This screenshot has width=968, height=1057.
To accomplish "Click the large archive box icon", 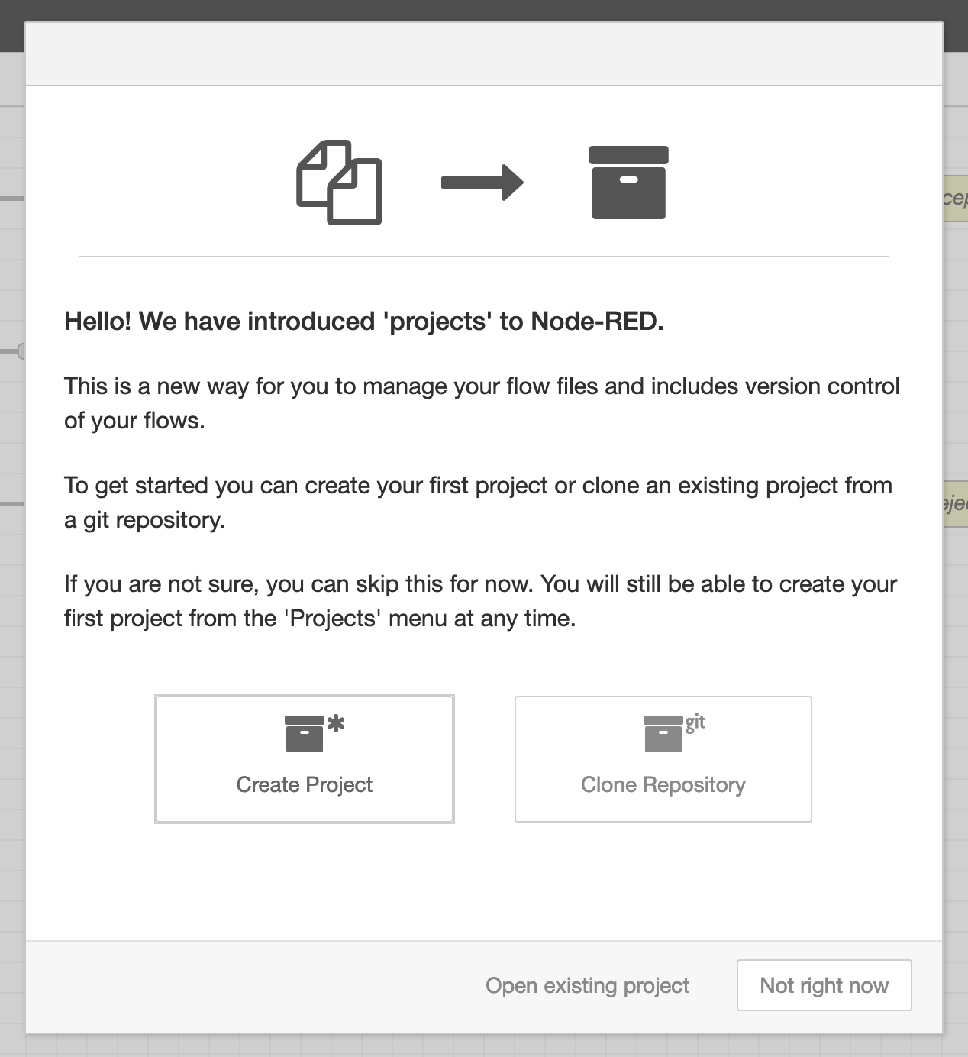I will 628,183.
